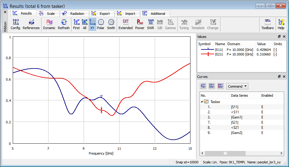
Task: Close the Curves panel
Action: click(284, 77)
